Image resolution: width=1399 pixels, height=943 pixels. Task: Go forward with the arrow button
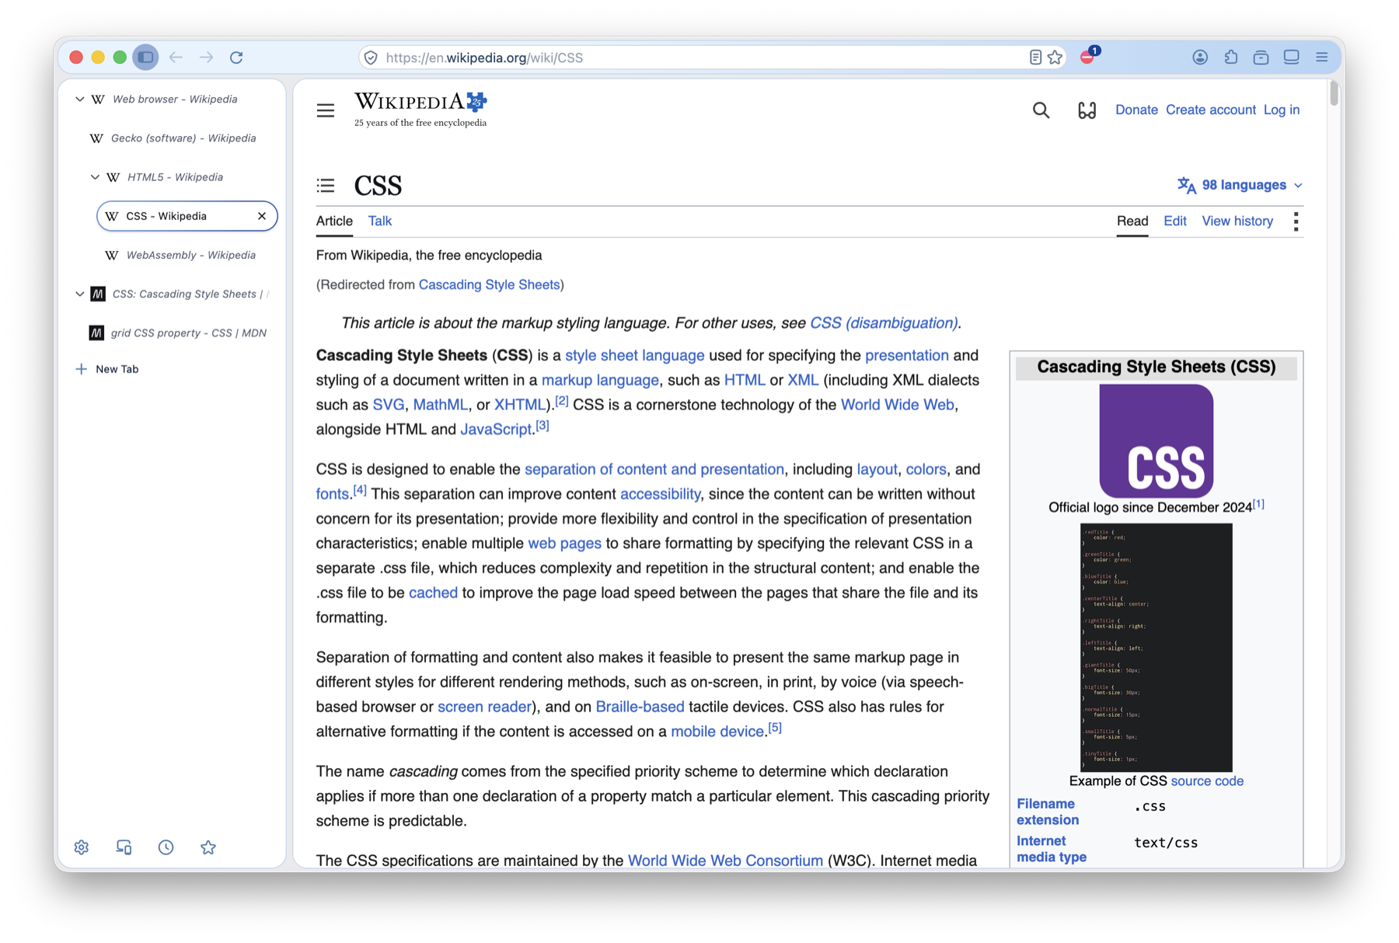click(206, 57)
